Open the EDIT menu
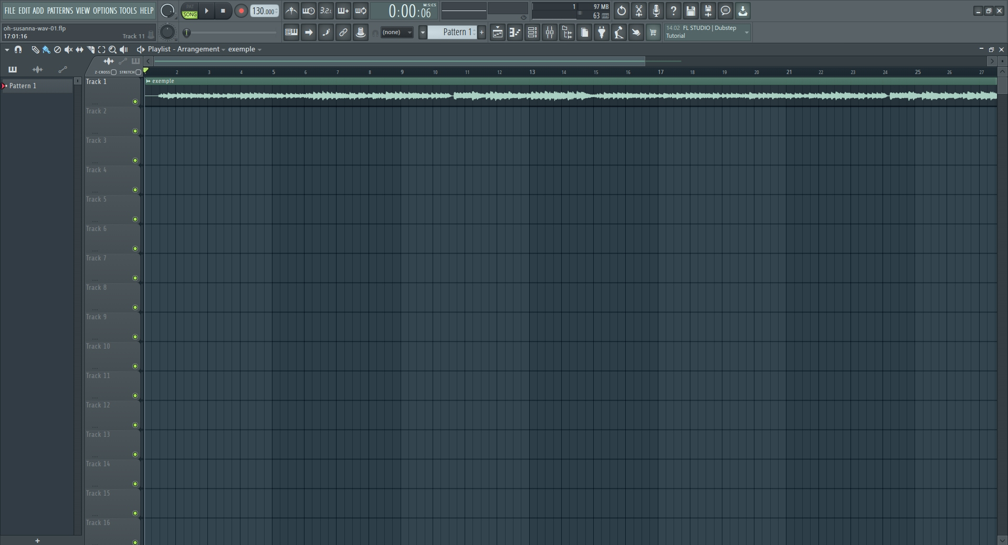Viewport: 1008px width, 545px height. (24, 11)
